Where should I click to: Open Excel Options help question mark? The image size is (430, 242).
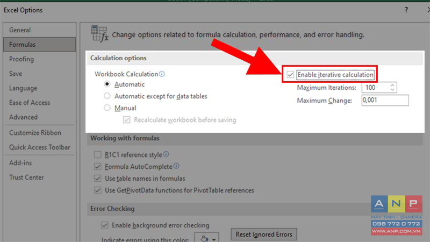[406, 10]
